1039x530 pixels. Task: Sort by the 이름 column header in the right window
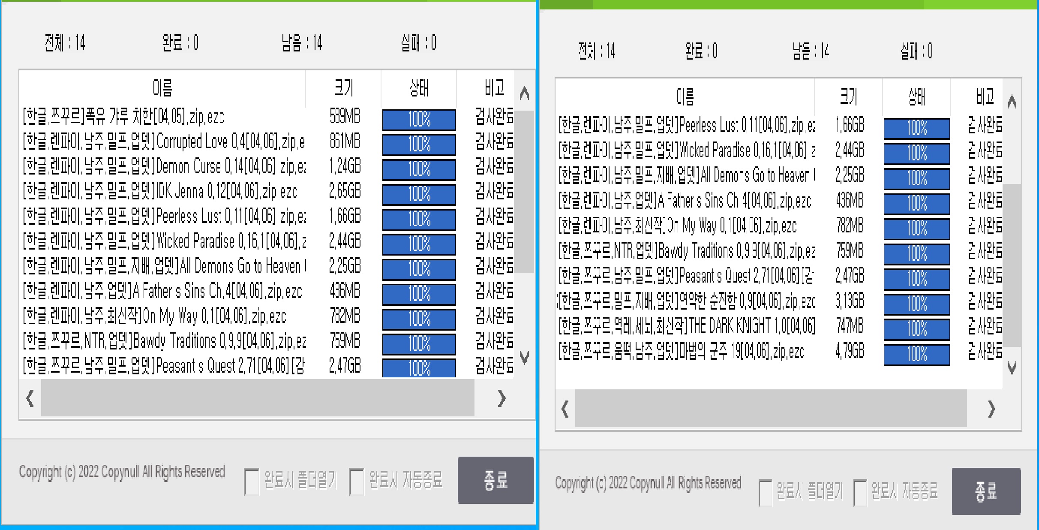(x=685, y=97)
